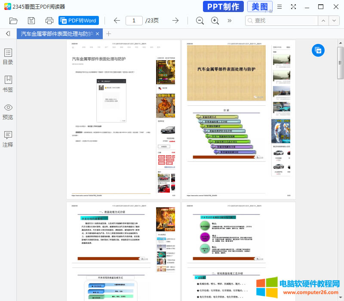Screen dimensions: 344x301
Task: Click the print icon on the toolbar
Action: click(49, 20)
